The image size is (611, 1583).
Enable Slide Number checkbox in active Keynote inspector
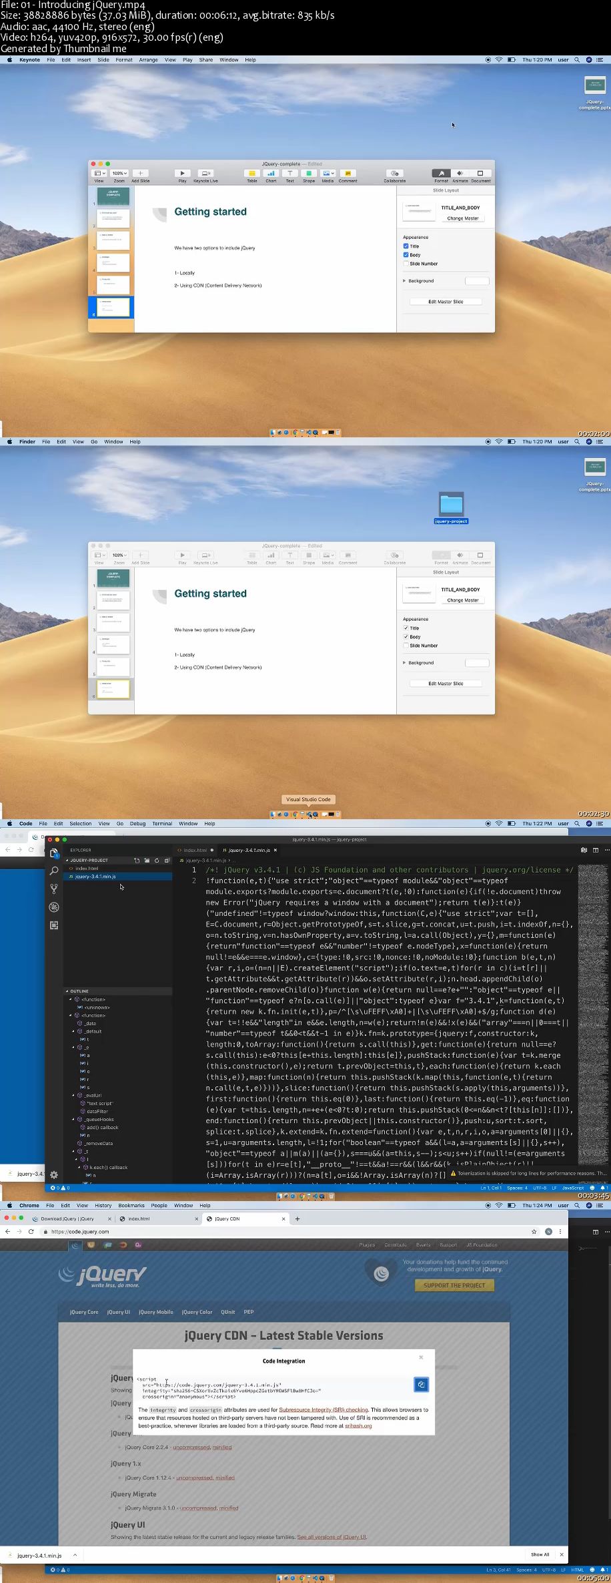pos(406,264)
